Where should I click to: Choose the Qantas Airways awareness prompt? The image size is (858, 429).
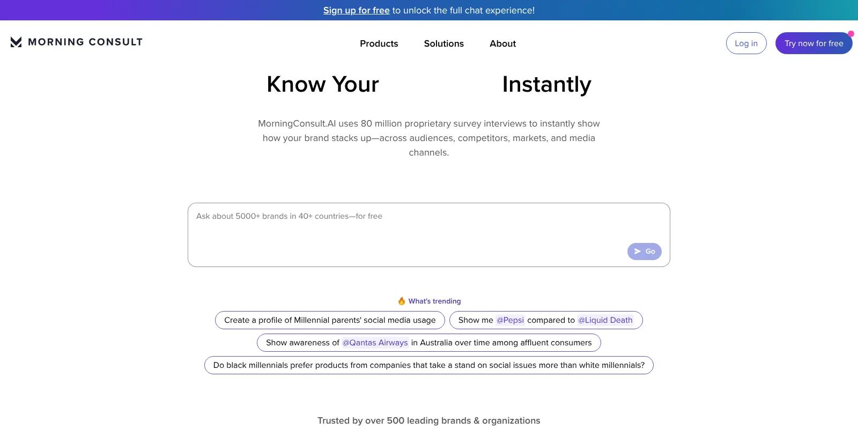[429, 343]
